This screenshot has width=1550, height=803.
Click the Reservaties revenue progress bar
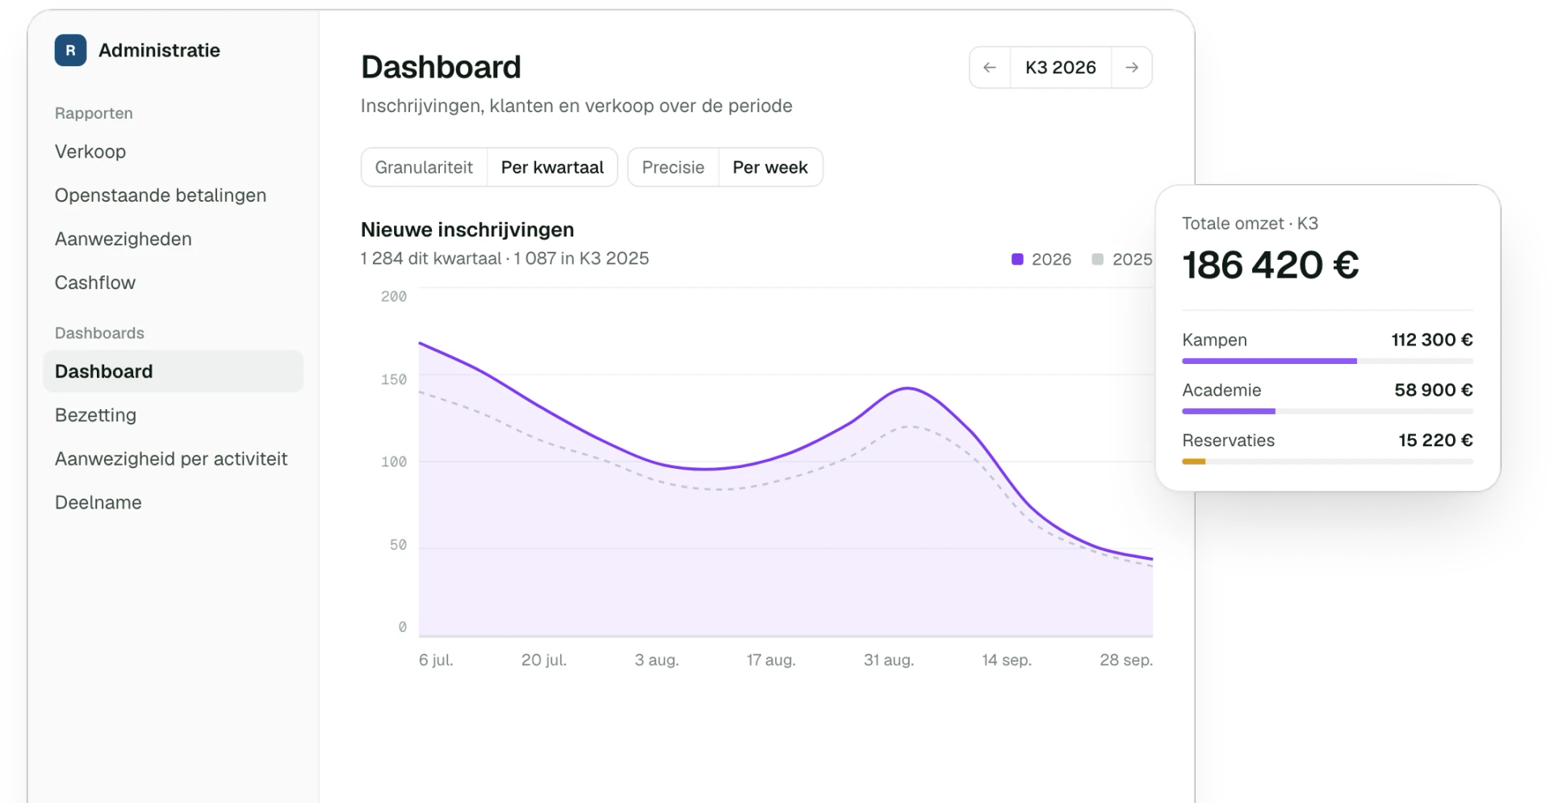tap(1327, 462)
